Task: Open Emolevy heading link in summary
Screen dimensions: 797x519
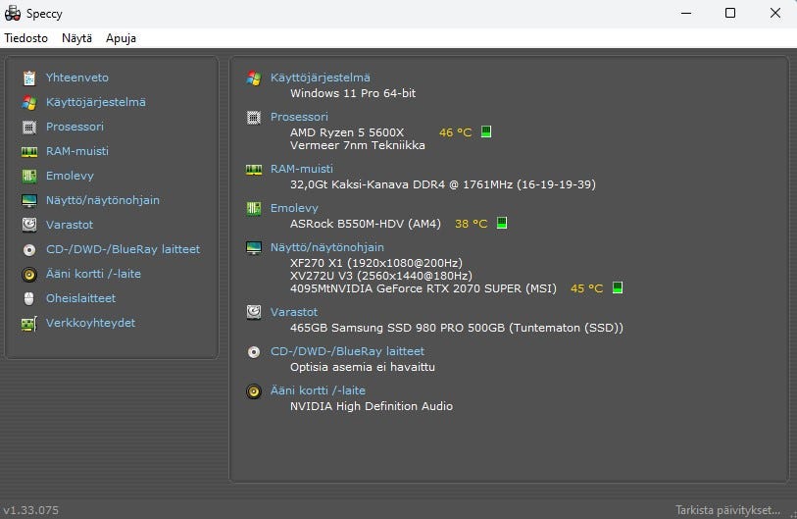Action: coord(294,208)
